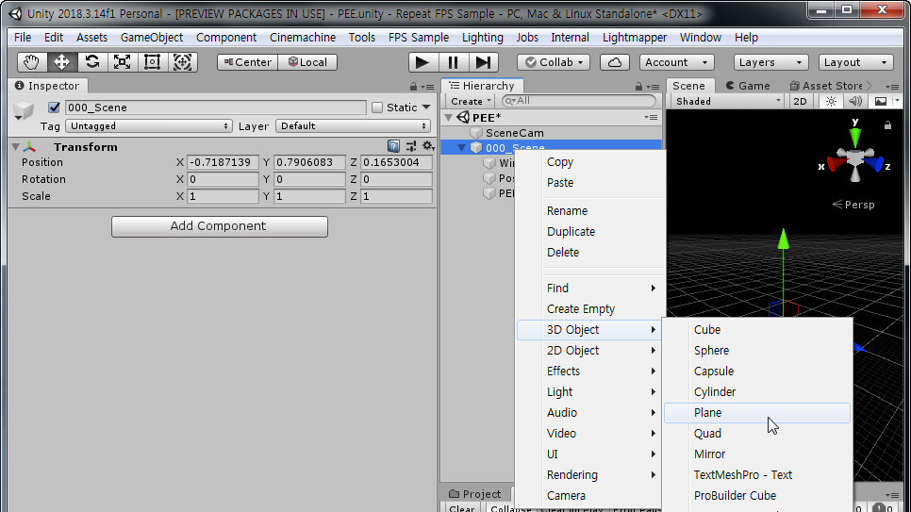Start Play mode
Screen dimensions: 911x512
click(422, 62)
